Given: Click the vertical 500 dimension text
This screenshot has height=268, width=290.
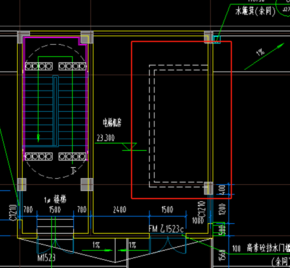Looking at the screenshot, I should click(x=222, y=230).
